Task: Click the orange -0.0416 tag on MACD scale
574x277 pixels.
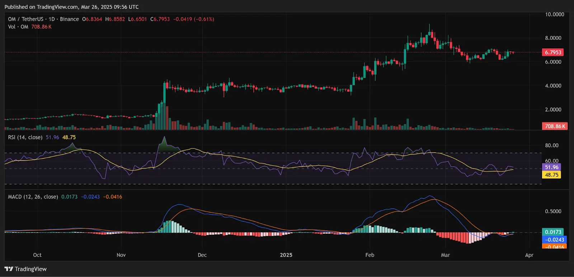Action: (554, 246)
